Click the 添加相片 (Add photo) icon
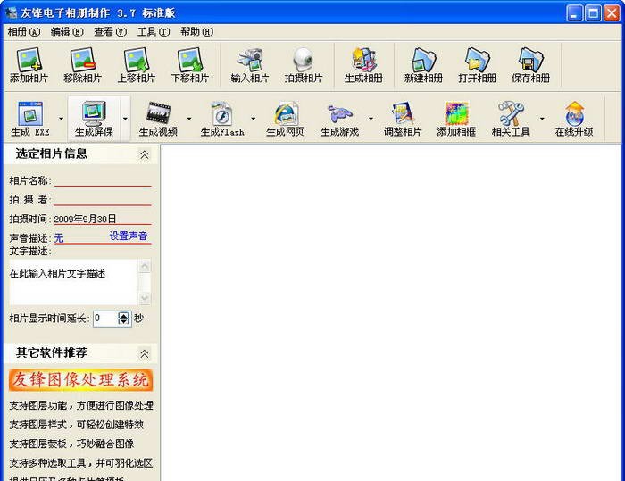 coord(29,65)
